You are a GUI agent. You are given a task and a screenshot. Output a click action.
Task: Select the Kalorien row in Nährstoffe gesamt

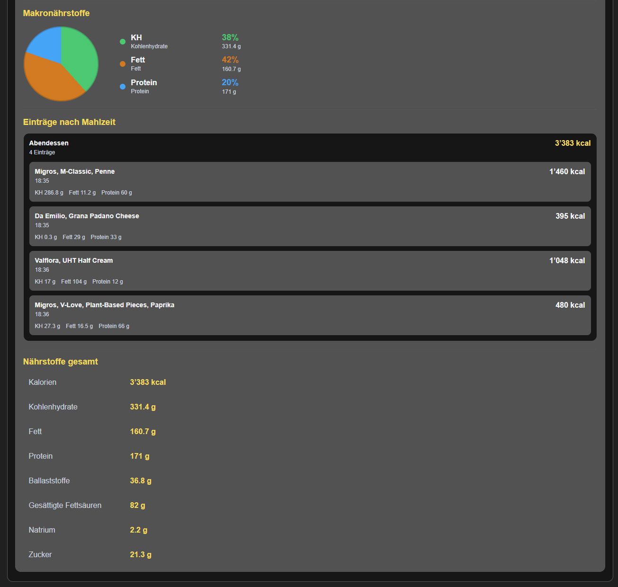tap(310, 382)
